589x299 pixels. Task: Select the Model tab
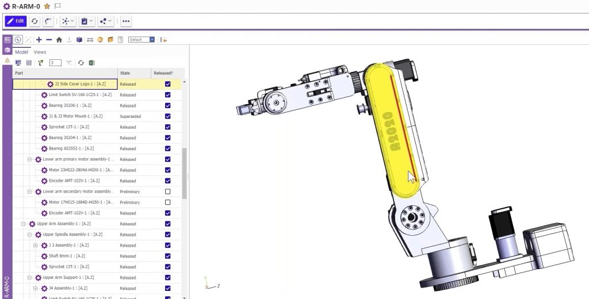[21, 52]
